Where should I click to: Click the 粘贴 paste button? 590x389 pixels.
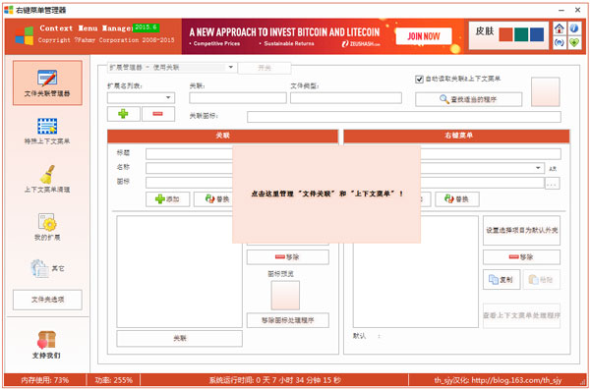(542, 279)
